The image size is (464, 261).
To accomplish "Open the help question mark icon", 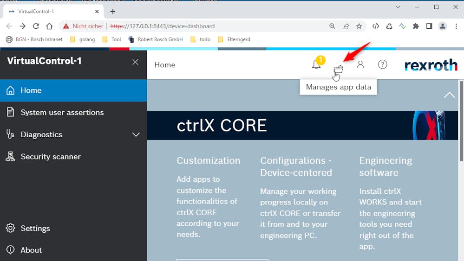I will [x=382, y=64].
